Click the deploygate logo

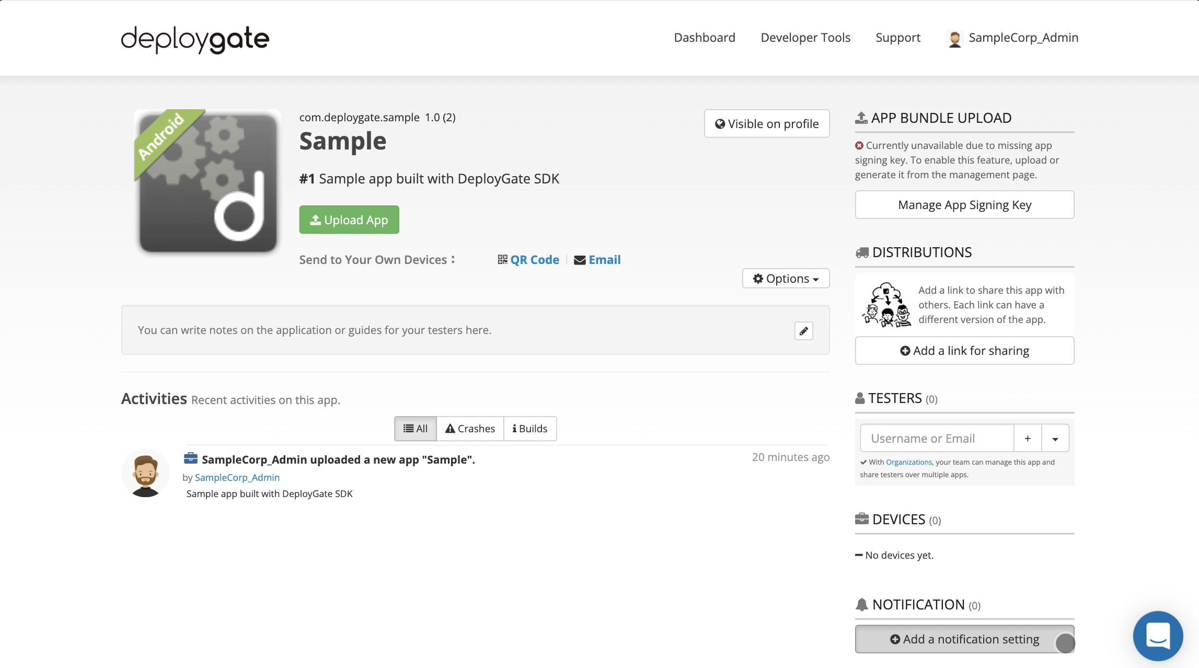[x=195, y=39]
